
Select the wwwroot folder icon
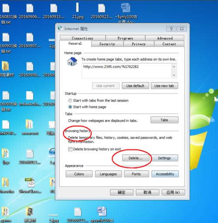[x=30, y=124]
